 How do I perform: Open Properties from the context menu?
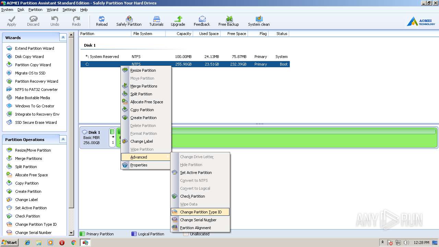tap(146, 165)
